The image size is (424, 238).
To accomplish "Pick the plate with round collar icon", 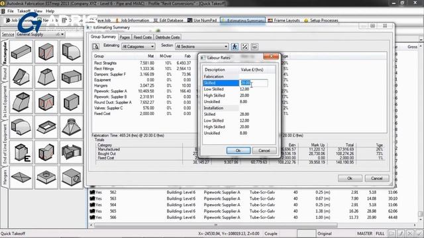I will click(x=46, y=177).
